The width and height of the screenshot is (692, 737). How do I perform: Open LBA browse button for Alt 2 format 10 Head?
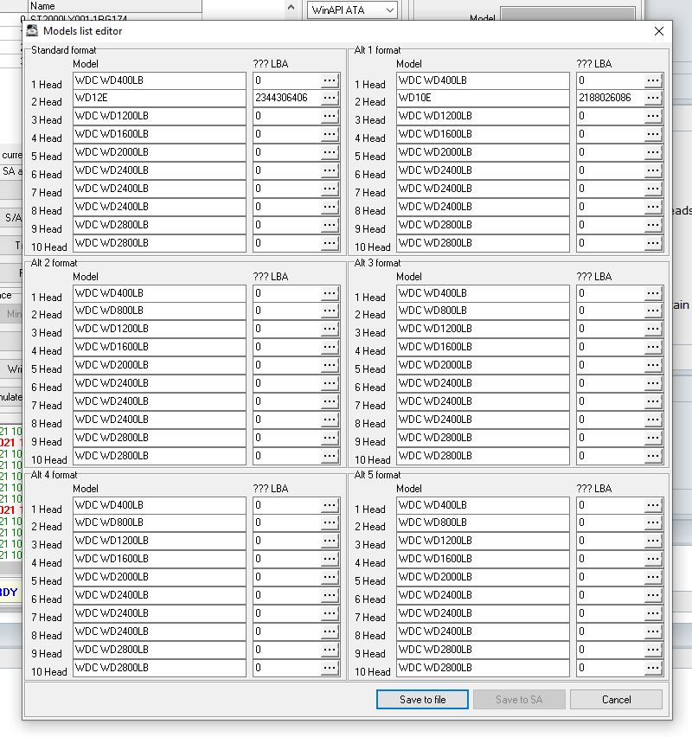coord(330,456)
